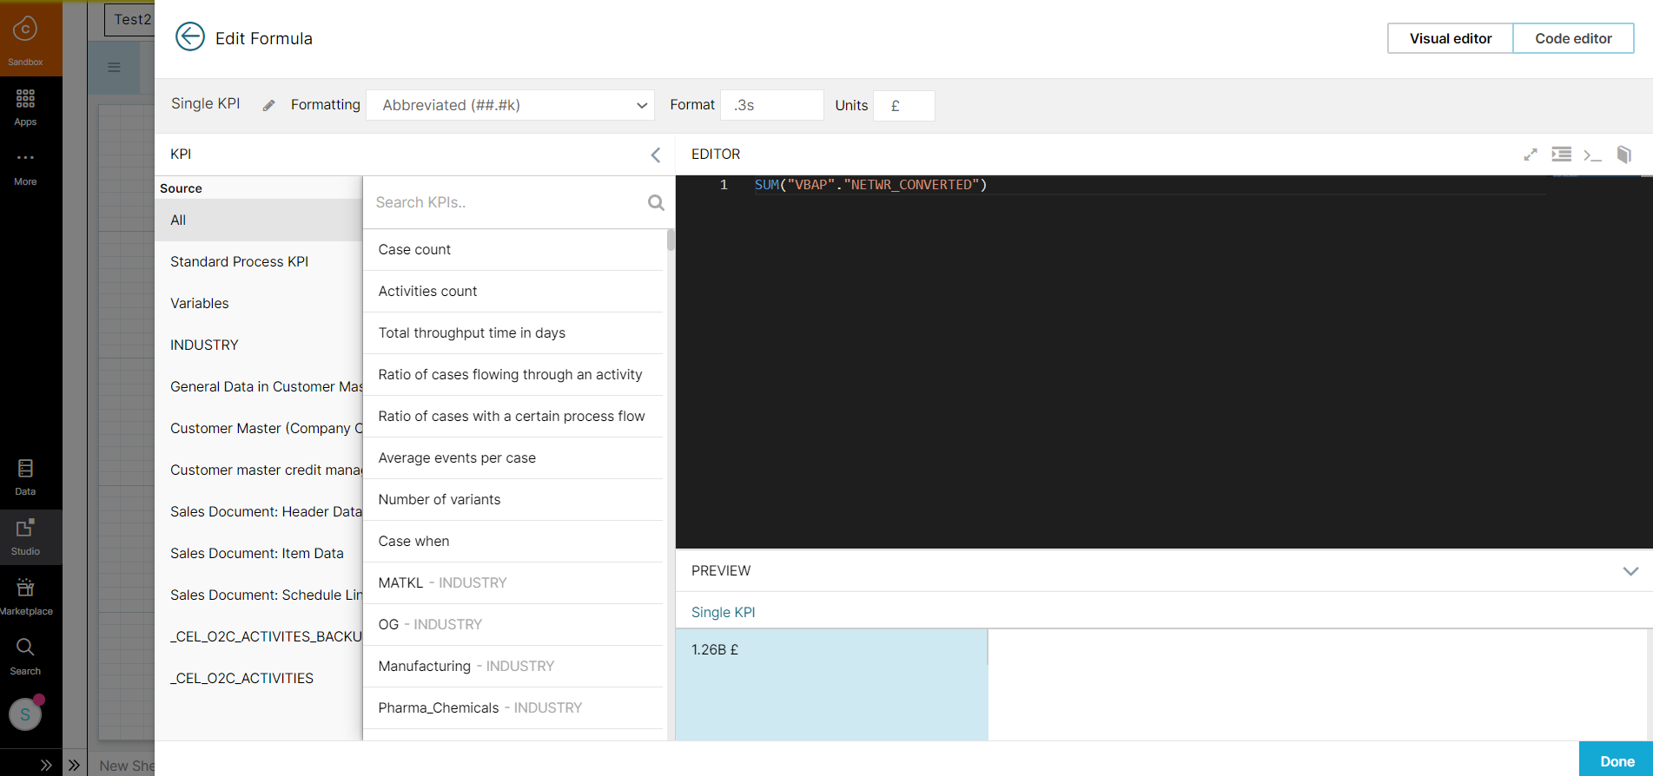Choose the Activities count KPI
This screenshot has width=1653, height=776.
513,291
